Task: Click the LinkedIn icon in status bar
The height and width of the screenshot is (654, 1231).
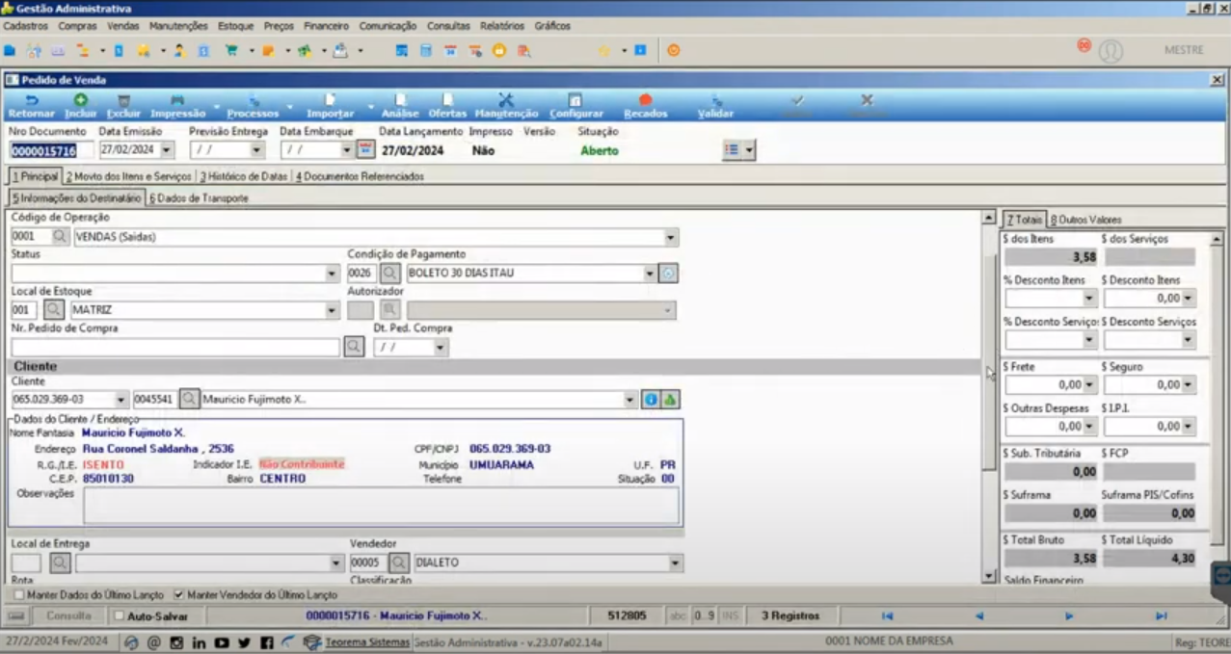Action: [199, 642]
